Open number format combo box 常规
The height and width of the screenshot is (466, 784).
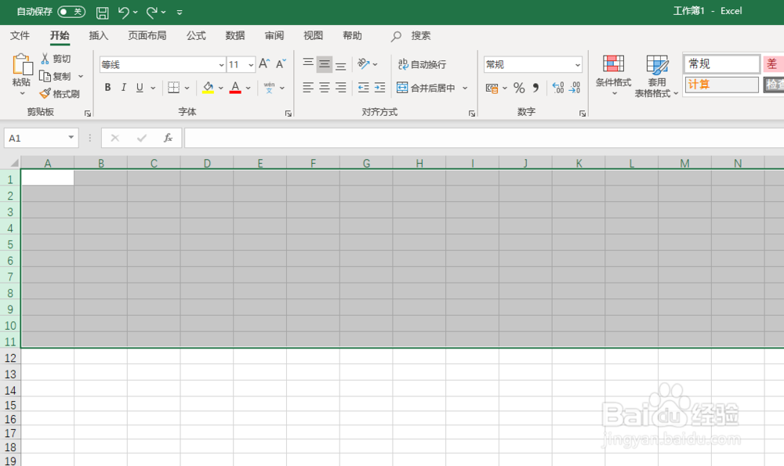click(x=533, y=64)
